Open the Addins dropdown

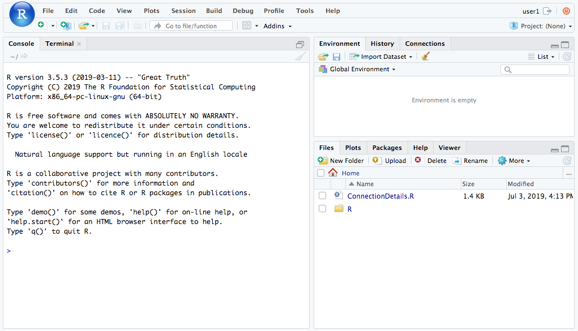point(277,26)
